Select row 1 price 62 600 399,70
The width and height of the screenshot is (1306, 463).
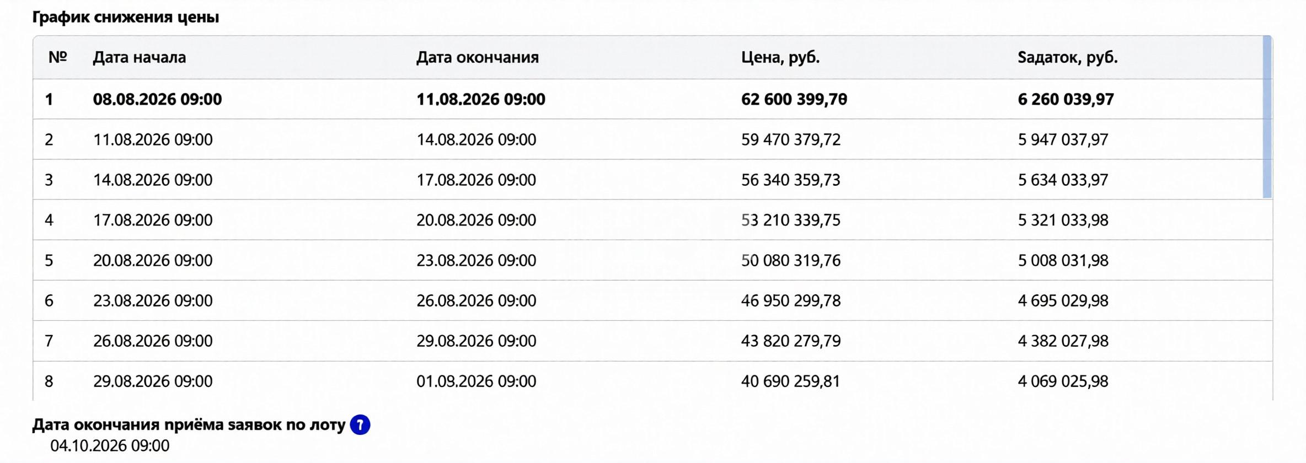(794, 99)
